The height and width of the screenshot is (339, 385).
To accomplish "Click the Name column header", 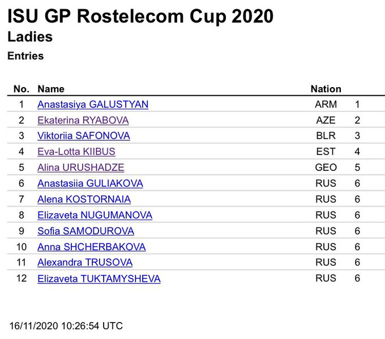I will [51, 89].
